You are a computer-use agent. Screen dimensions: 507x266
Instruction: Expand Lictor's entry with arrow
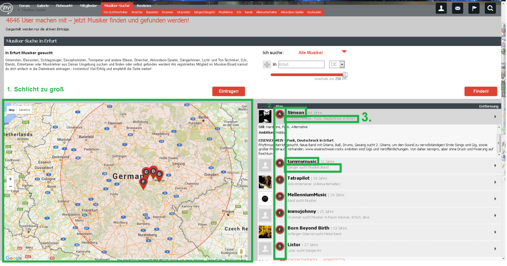point(495,249)
